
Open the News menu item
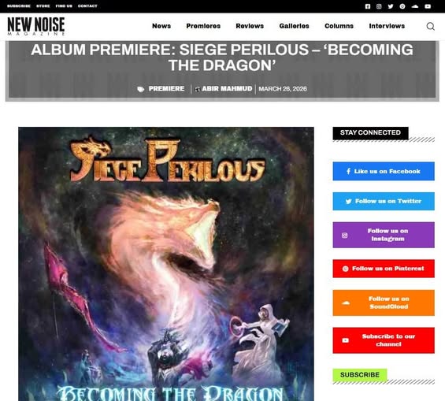coord(161,26)
